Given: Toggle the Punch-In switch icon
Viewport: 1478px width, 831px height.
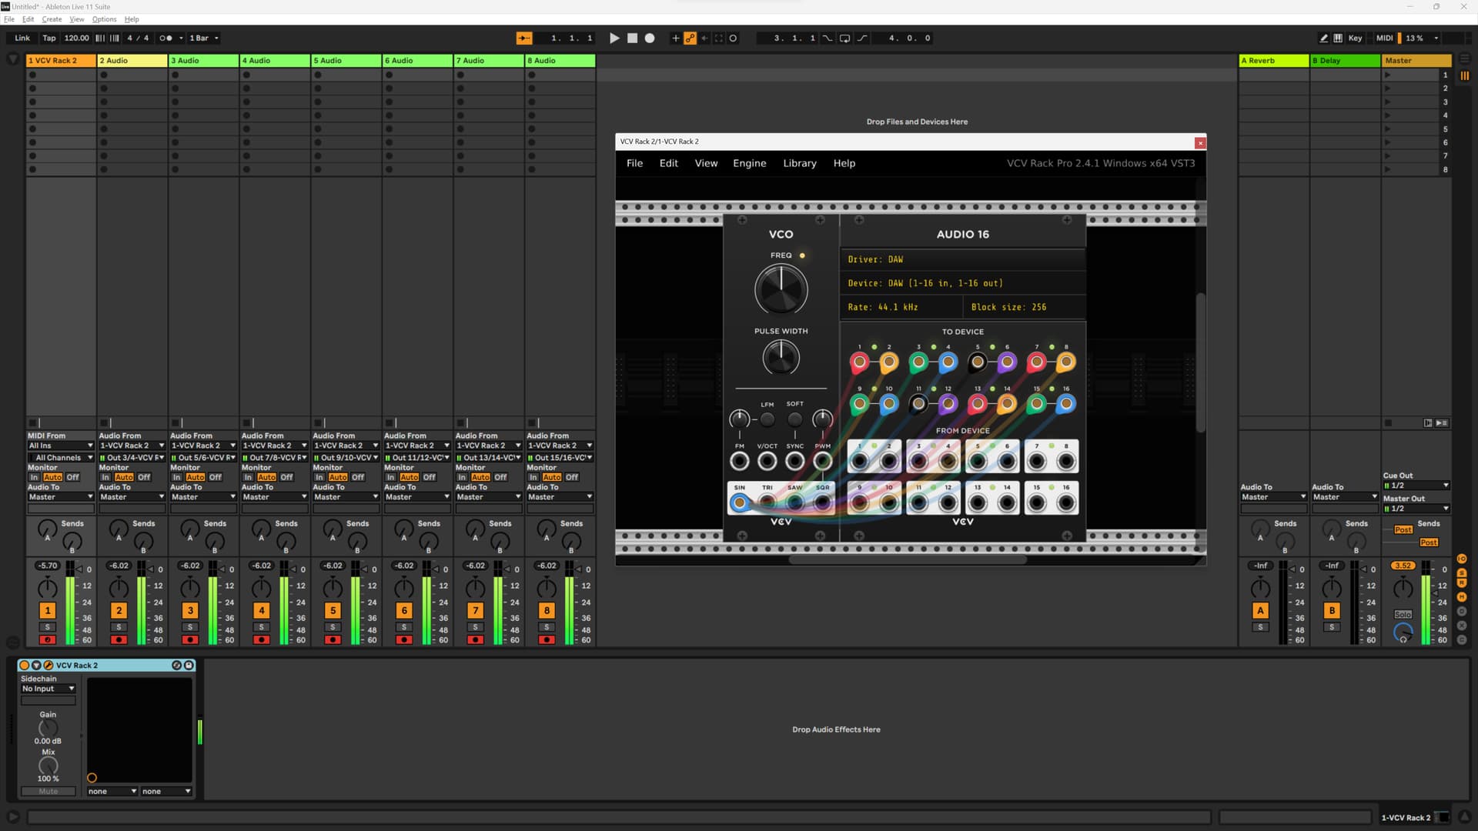Looking at the screenshot, I should pyautogui.click(x=828, y=38).
